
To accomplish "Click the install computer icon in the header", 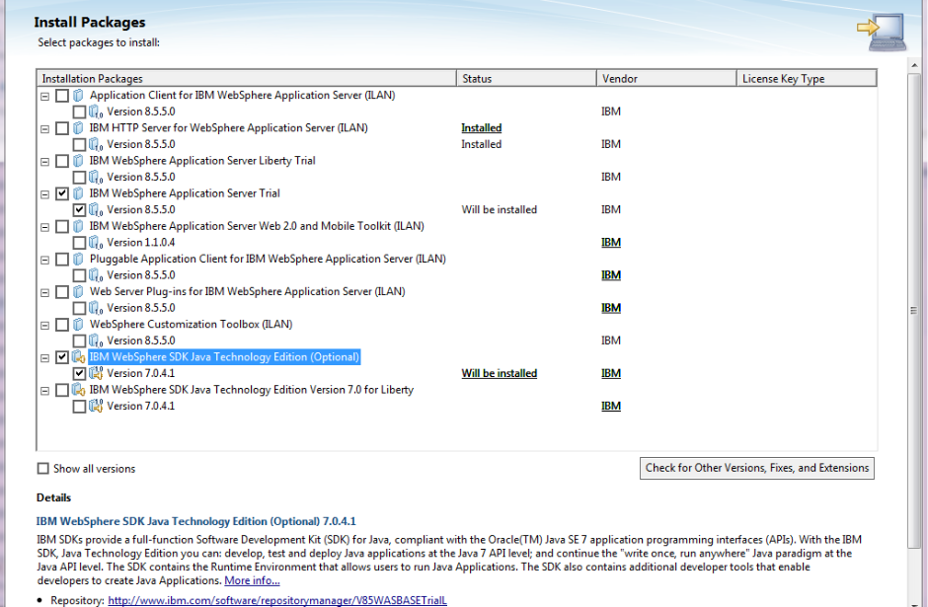I will click(882, 31).
